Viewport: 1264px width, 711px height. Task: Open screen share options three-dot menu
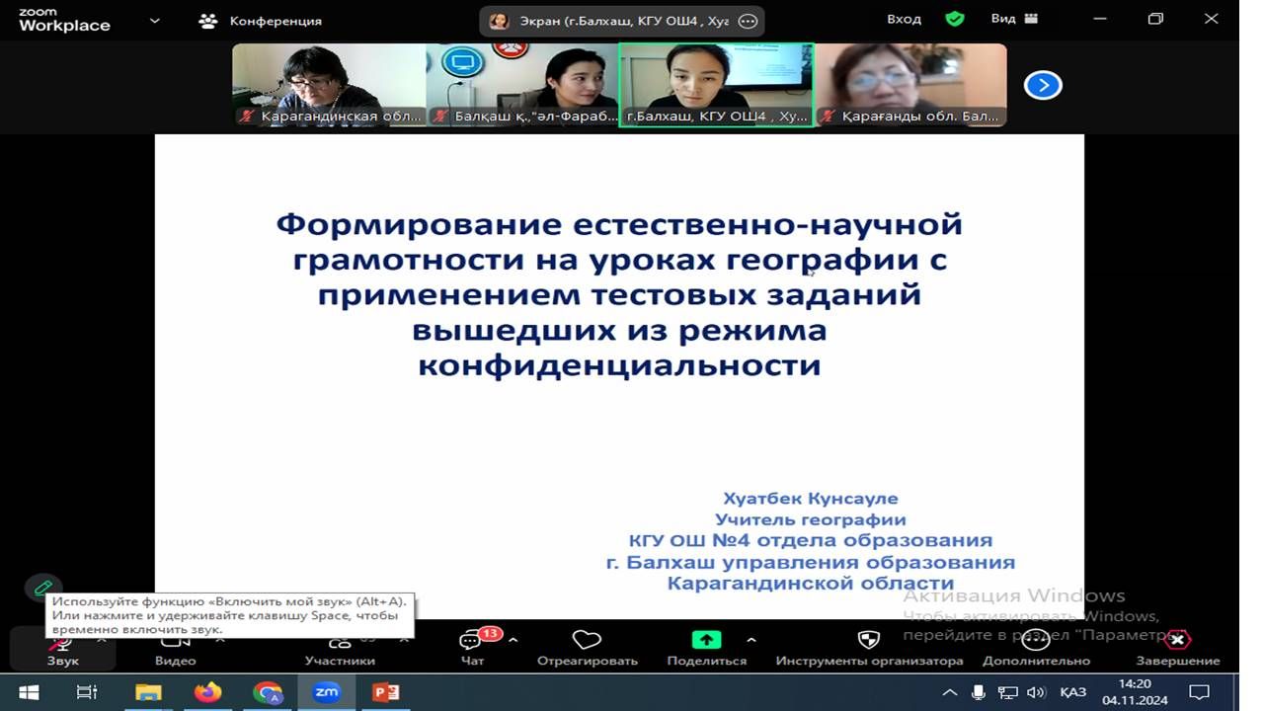point(748,21)
